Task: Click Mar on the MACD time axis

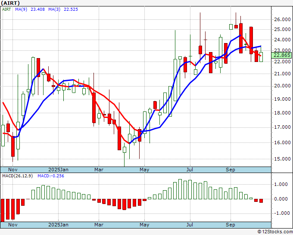Action: [99, 225]
